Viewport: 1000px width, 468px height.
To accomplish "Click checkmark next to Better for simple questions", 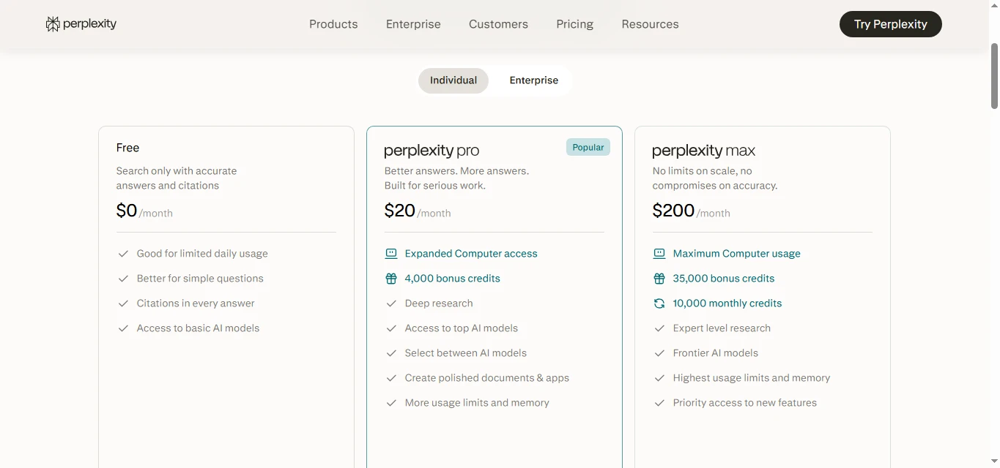I will click(123, 279).
